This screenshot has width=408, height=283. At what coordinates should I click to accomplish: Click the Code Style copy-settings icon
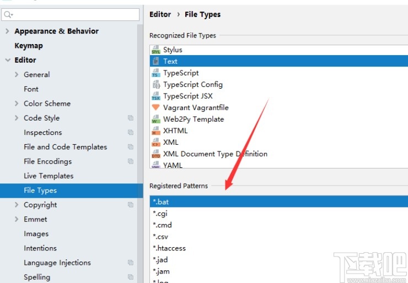(131, 118)
